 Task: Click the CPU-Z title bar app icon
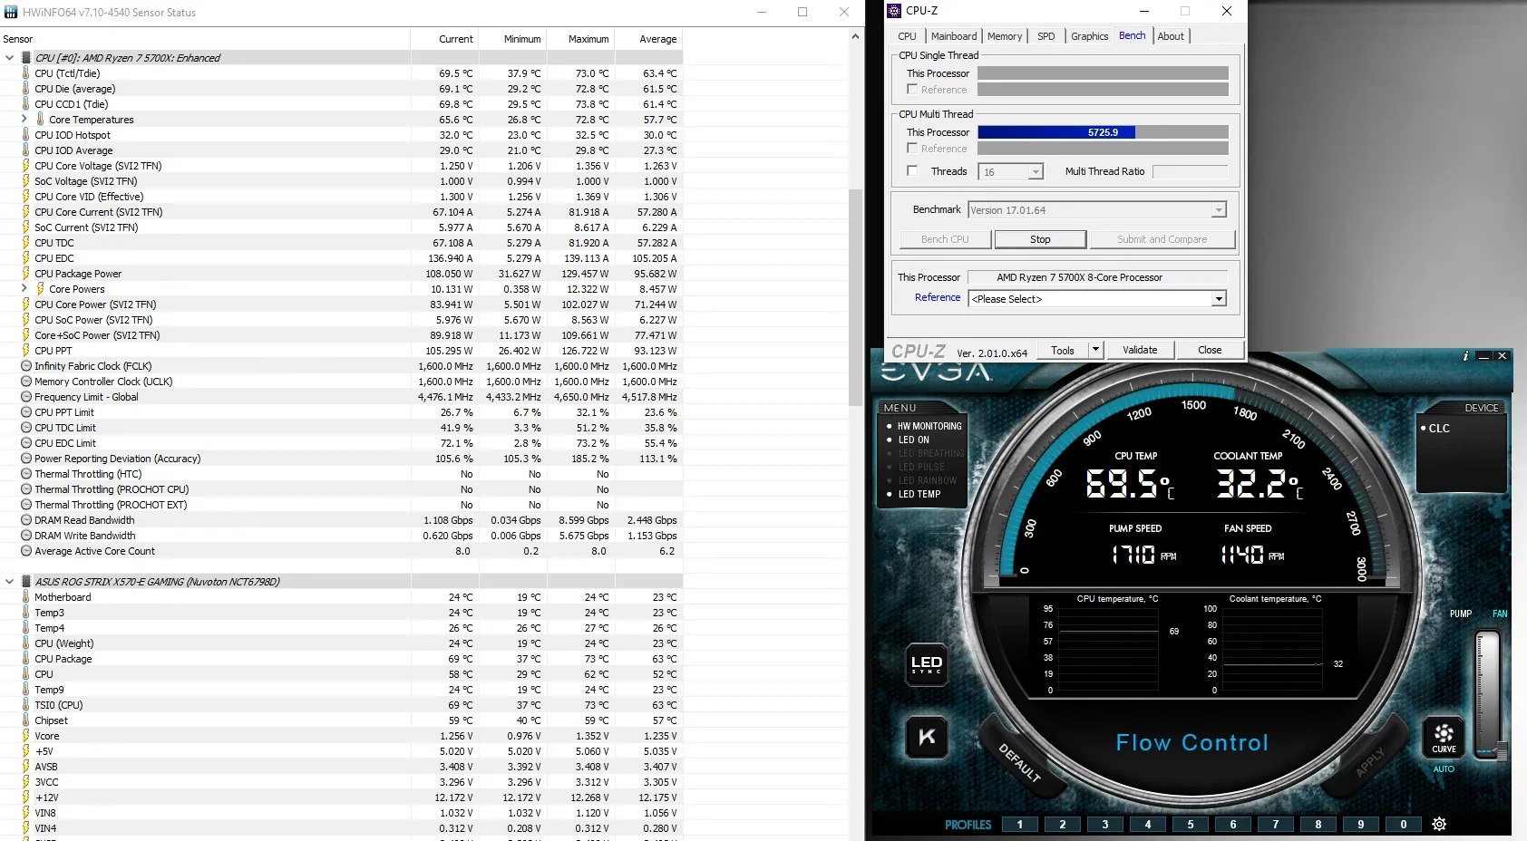tap(894, 11)
